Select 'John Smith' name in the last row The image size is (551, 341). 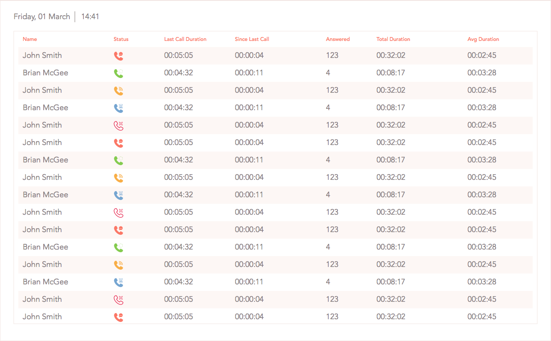(42, 317)
